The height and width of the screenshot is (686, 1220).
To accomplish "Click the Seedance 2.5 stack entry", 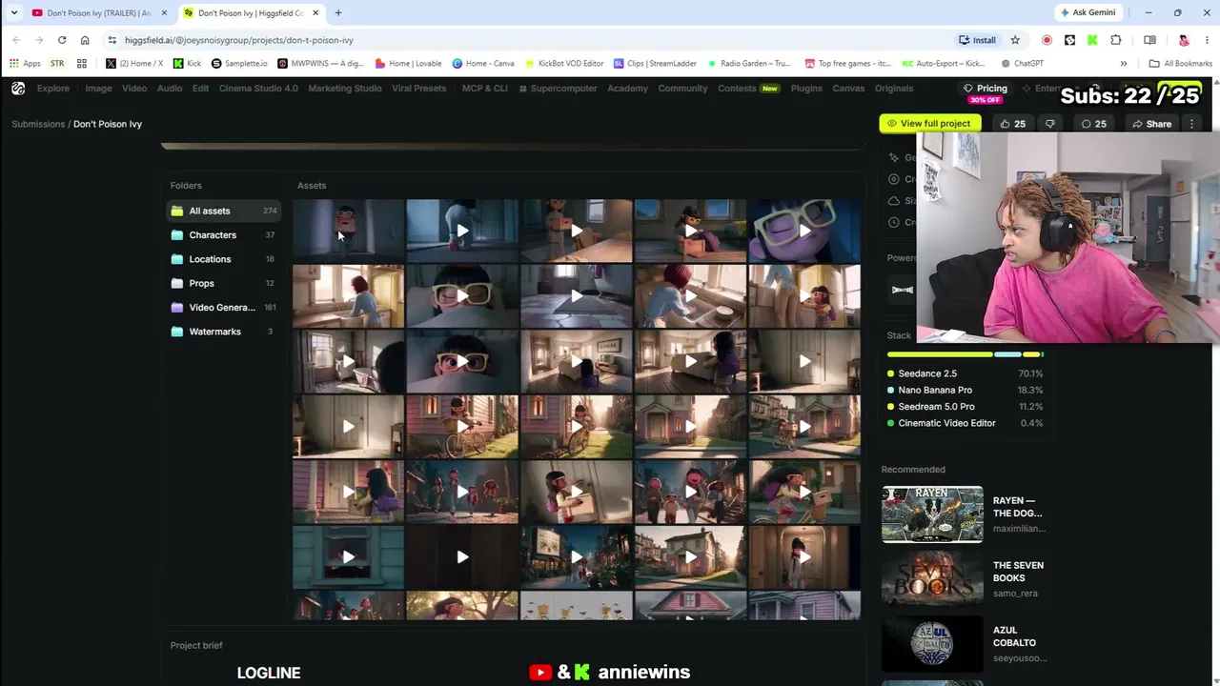I will [965, 373].
